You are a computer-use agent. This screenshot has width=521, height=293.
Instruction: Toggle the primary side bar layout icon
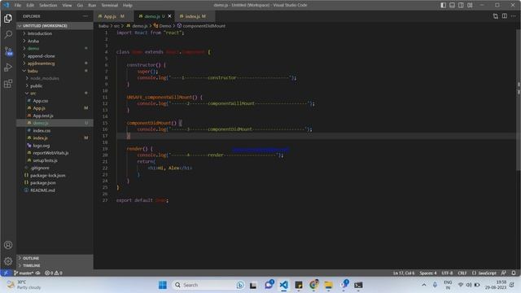[443, 5]
